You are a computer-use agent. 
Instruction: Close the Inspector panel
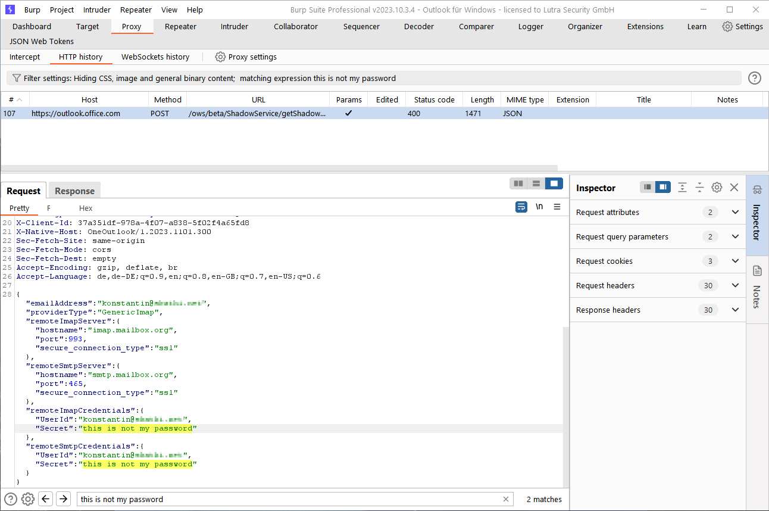734,188
